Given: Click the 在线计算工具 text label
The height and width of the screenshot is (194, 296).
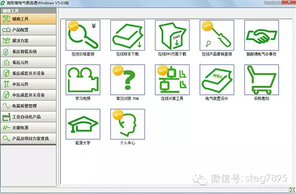Looking at the screenshot, I should [172, 99].
